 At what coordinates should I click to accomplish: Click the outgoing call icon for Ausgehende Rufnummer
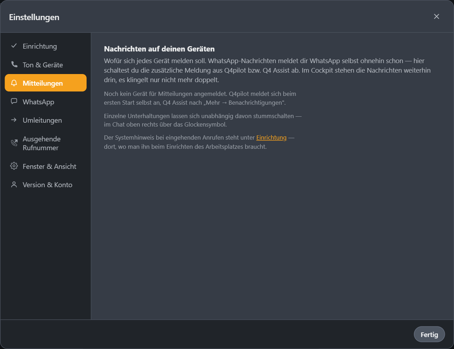coord(14,143)
